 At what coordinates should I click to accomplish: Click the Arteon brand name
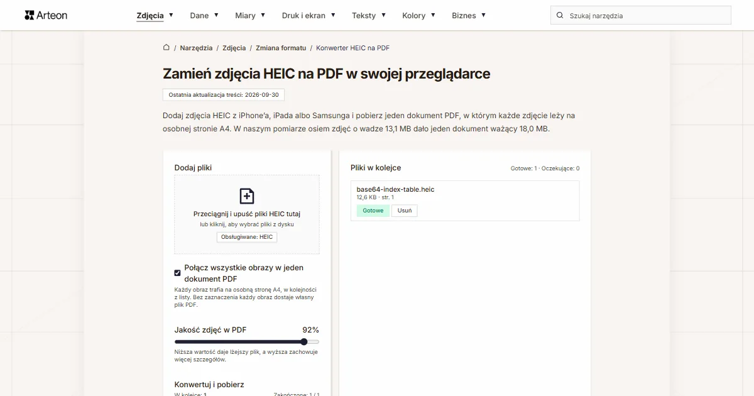(x=52, y=15)
